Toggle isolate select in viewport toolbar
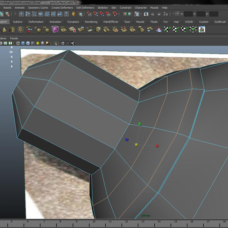 [55, 43]
